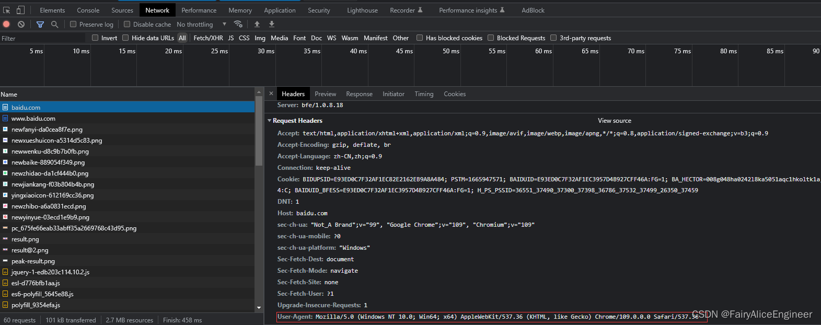The height and width of the screenshot is (325, 821).
Task: Select newfanyi-da0cea8f7e.png request
Action: 127,129
